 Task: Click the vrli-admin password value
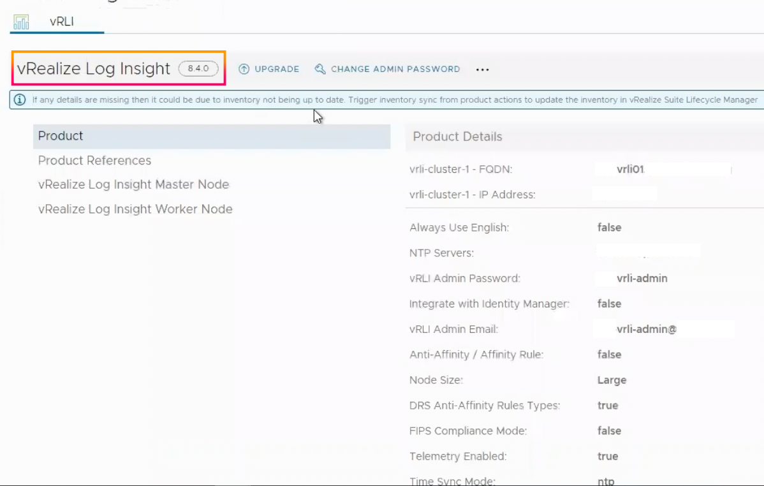(x=642, y=278)
